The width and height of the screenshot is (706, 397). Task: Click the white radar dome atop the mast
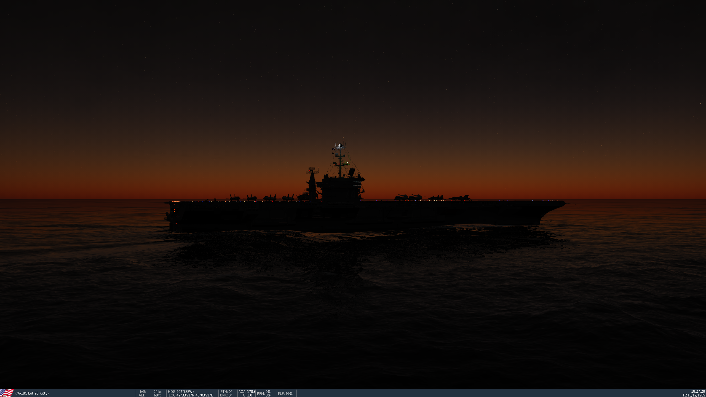(340, 145)
